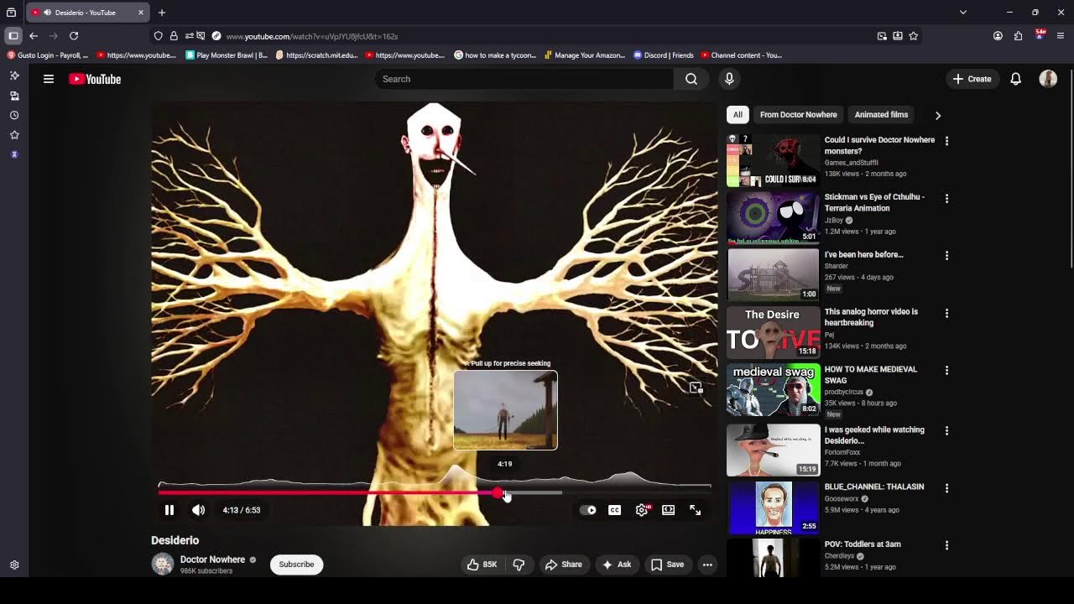Select the Animated films chip
Screen dimensions: 1074x604
pos(881,115)
